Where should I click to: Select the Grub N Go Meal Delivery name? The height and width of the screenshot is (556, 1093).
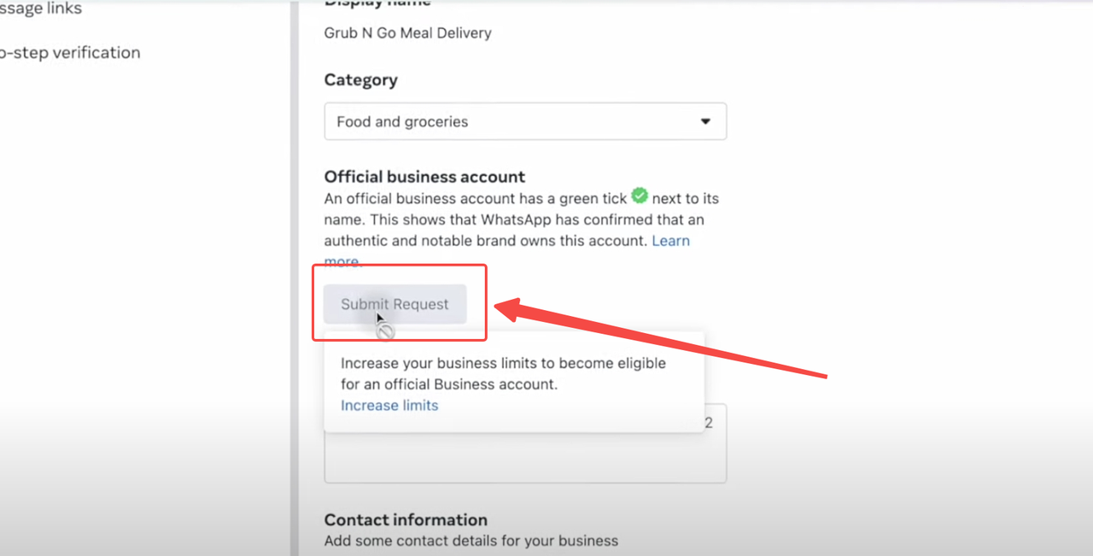(x=407, y=33)
